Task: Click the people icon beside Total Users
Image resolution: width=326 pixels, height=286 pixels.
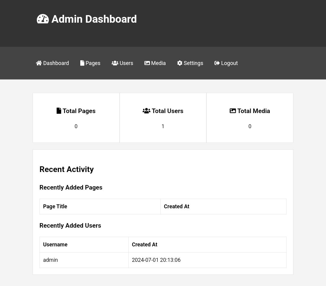Action: tap(146, 111)
